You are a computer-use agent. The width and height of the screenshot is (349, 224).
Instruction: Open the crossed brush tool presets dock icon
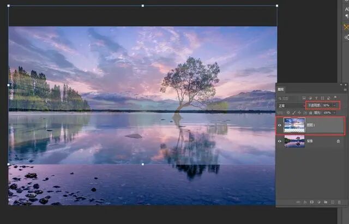tap(346, 27)
